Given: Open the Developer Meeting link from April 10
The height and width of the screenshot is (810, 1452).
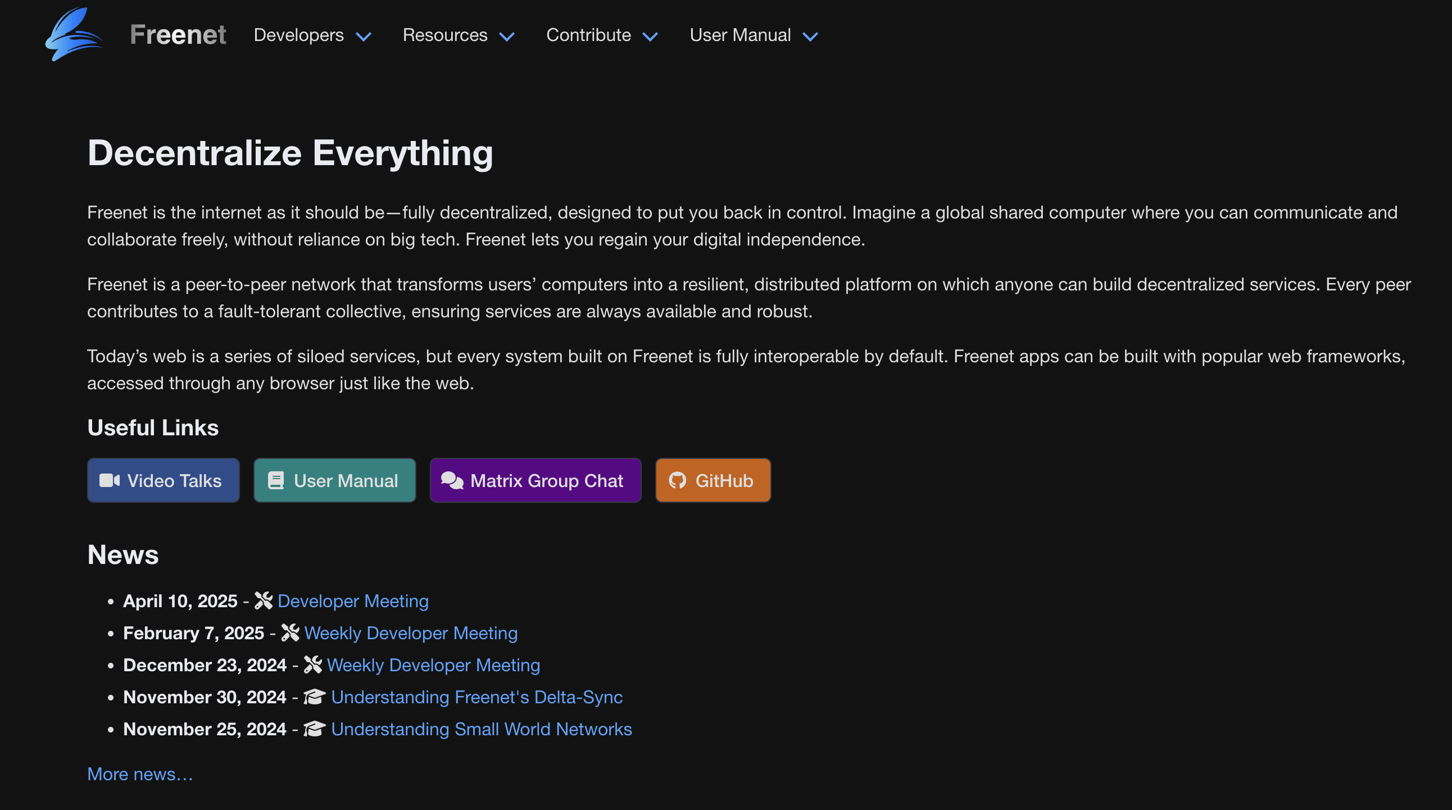Looking at the screenshot, I should click(x=353, y=600).
